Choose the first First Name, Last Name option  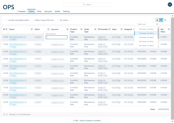pos(146,29)
